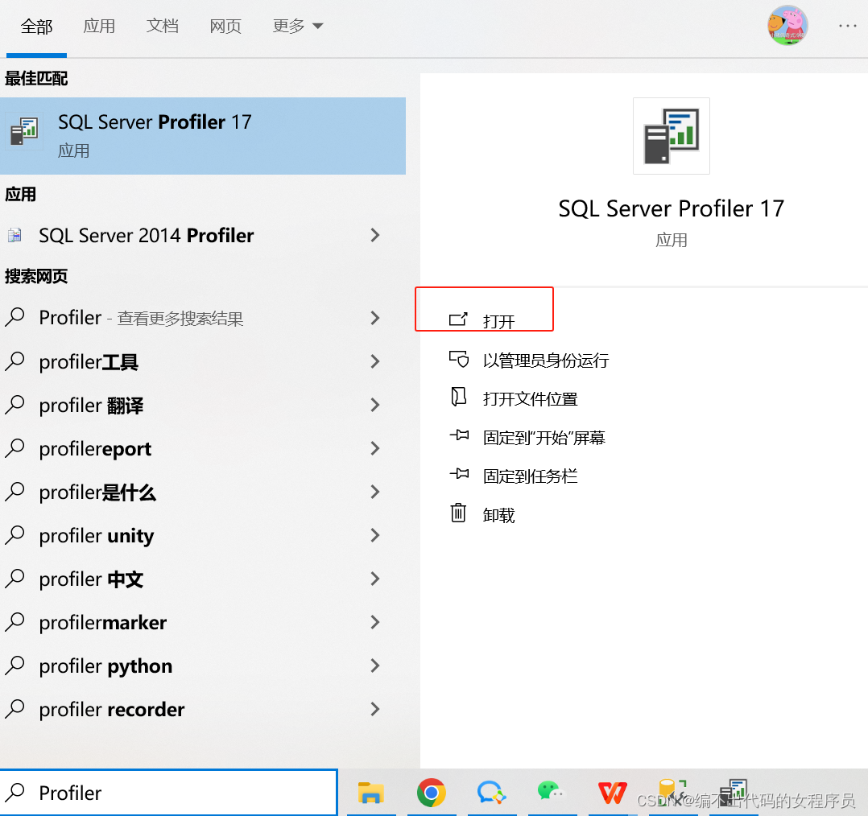The image size is (868, 816).
Task: Open SQL Server Management Studio from taskbar
Action: pos(672,792)
